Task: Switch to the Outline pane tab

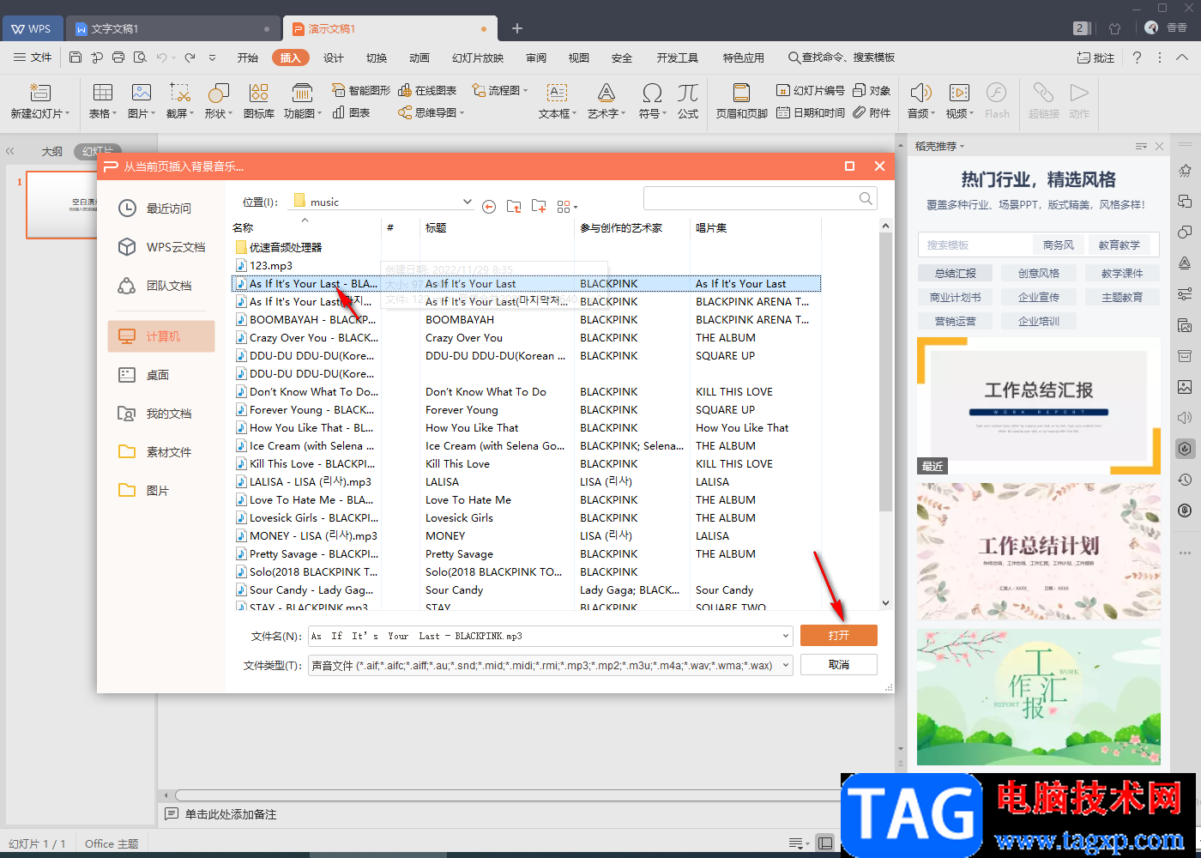Action: pyautogui.click(x=52, y=151)
